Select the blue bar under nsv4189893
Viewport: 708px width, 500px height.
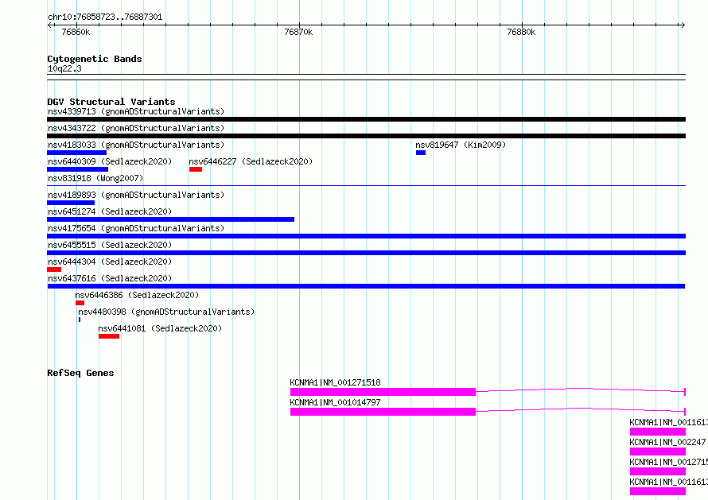click(x=71, y=203)
